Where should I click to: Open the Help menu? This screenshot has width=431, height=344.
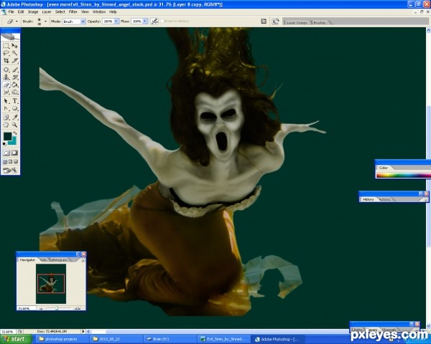(x=113, y=11)
